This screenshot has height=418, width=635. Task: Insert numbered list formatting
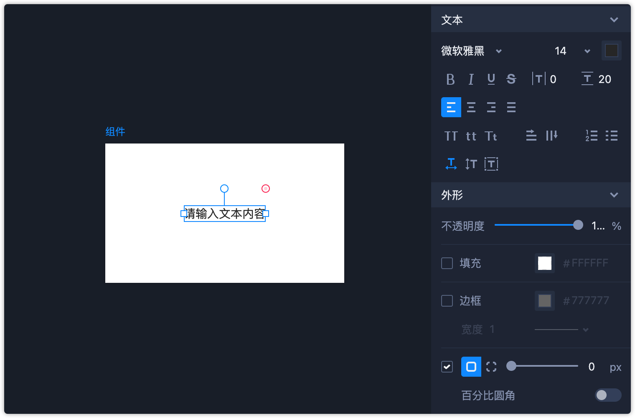tap(591, 136)
